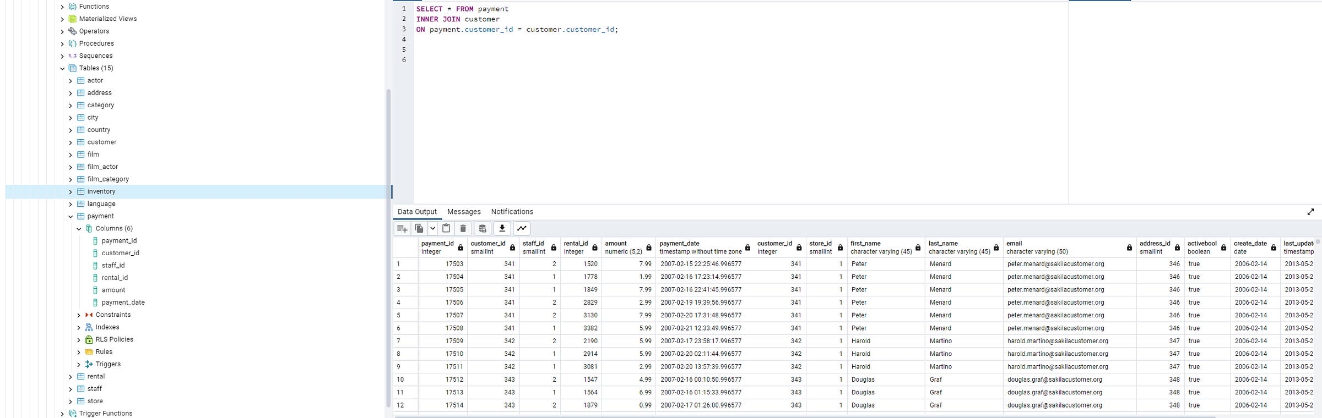Select the film_actor table in tree

click(102, 167)
